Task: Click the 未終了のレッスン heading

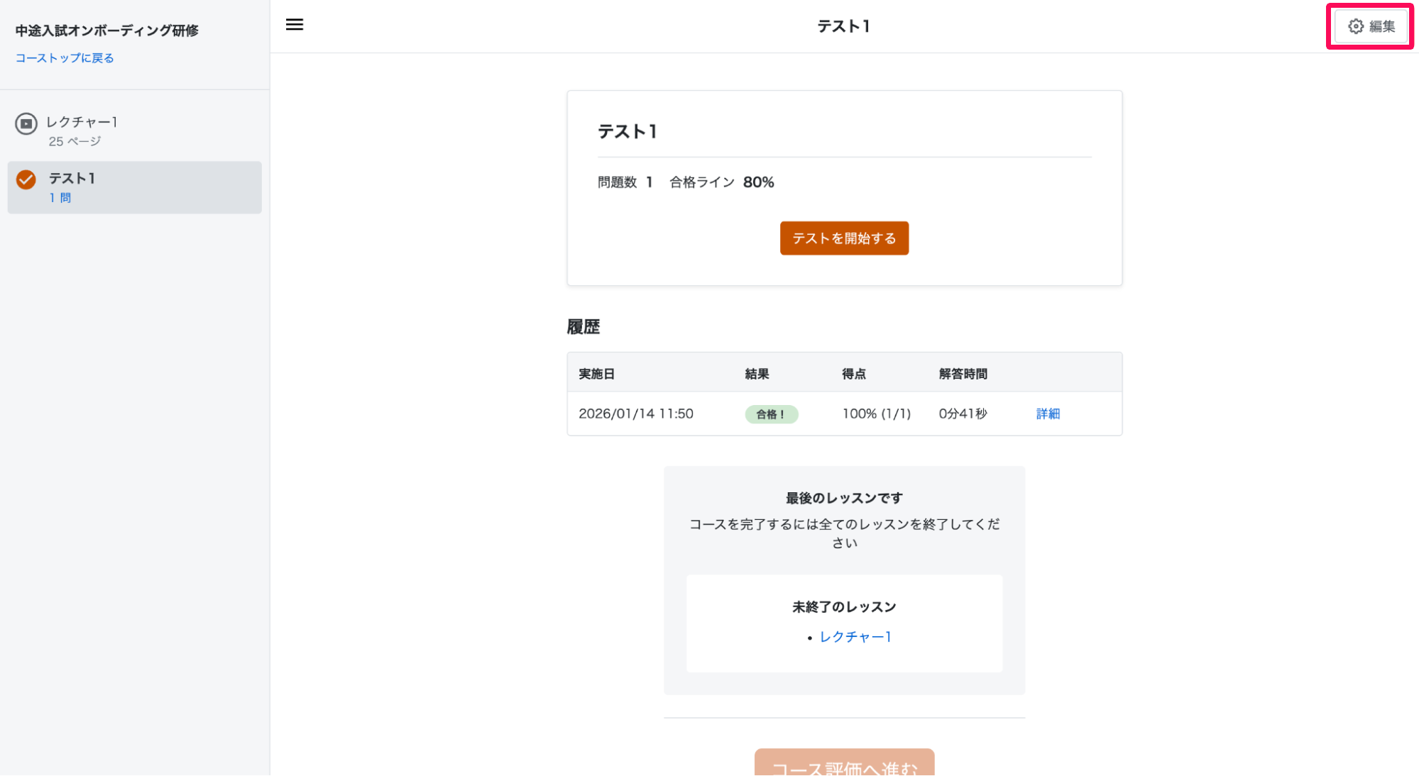Action: pos(843,607)
